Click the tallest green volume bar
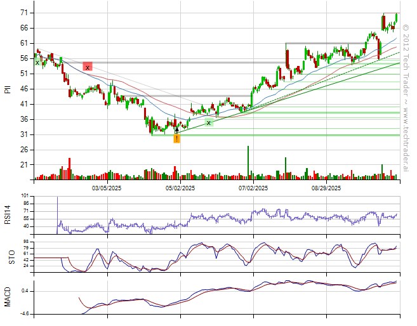 point(248,163)
